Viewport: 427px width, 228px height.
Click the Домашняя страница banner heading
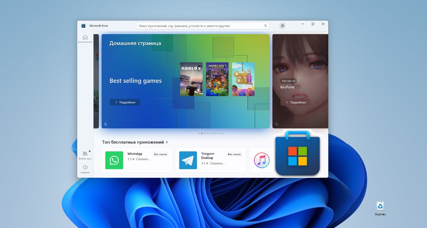click(135, 43)
